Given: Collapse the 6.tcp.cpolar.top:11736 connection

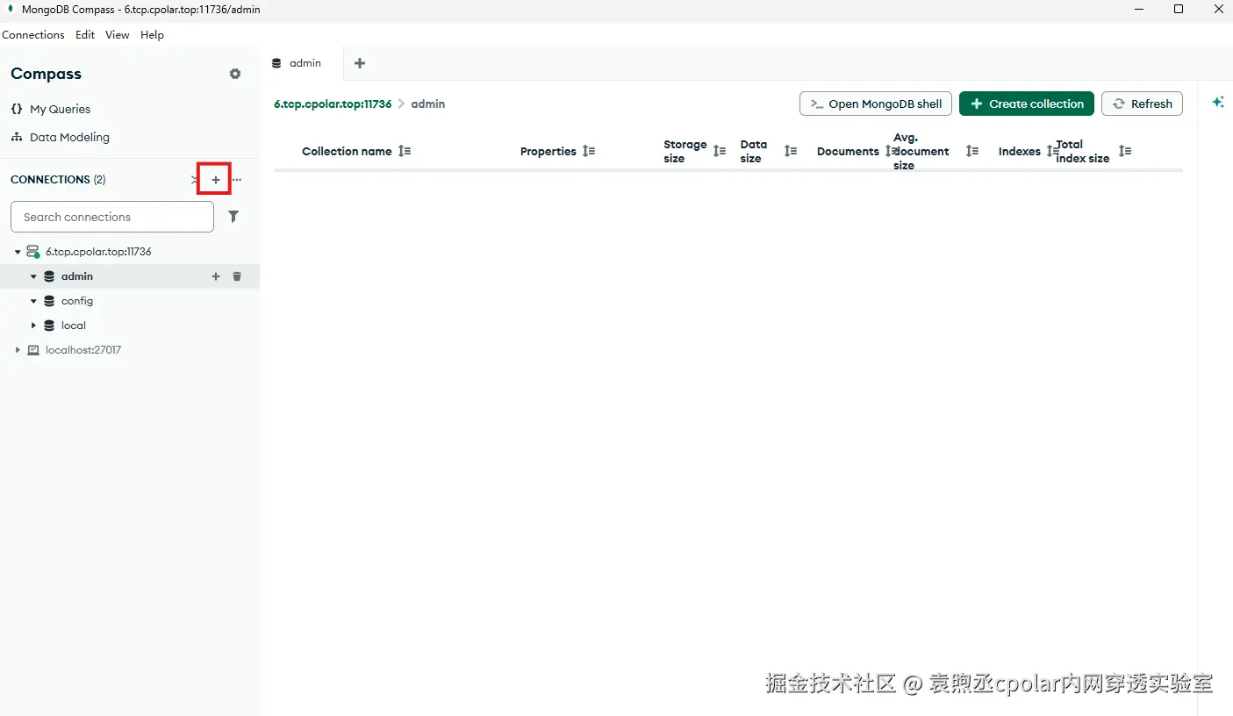Looking at the screenshot, I should click(18, 252).
